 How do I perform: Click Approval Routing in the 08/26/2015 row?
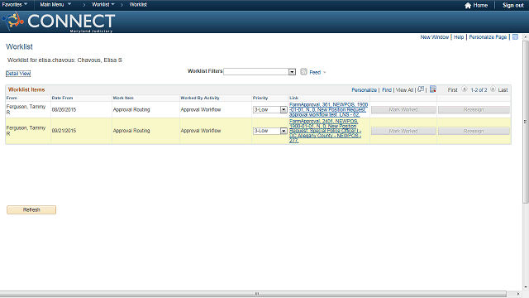[131, 110]
